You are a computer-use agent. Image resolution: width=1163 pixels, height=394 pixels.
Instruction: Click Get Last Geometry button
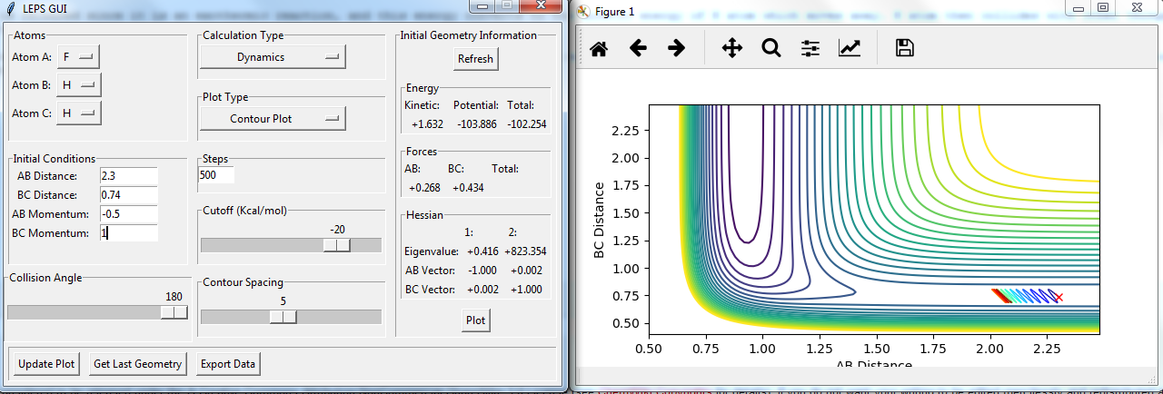(138, 364)
